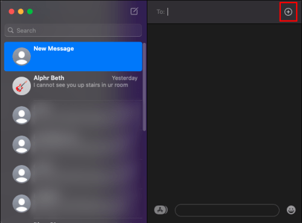Open the emoji picker smiley icon
This screenshot has width=302, height=223.
[291, 210]
